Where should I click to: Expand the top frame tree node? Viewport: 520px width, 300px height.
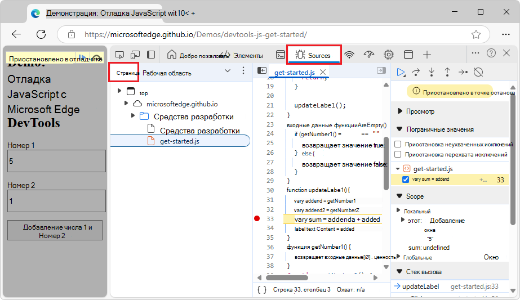[119, 91]
